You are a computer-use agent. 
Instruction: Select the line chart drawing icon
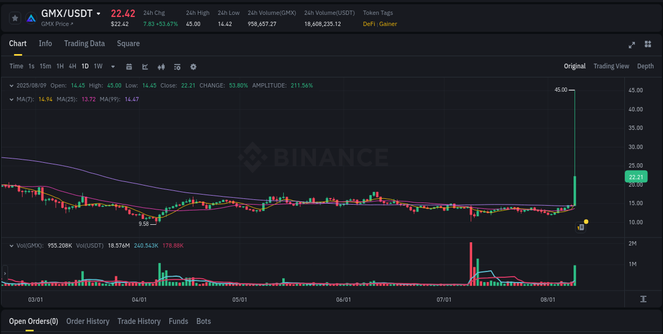[x=145, y=66]
